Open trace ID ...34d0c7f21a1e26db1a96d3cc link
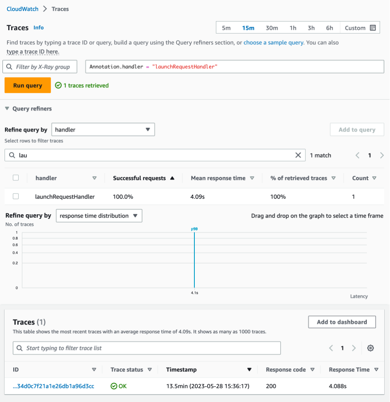The width and height of the screenshot is (390, 402). pos(53,386)
